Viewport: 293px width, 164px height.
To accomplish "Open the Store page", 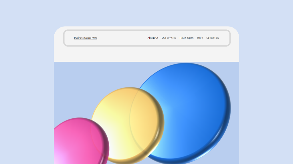I will [x=200, y=38].
